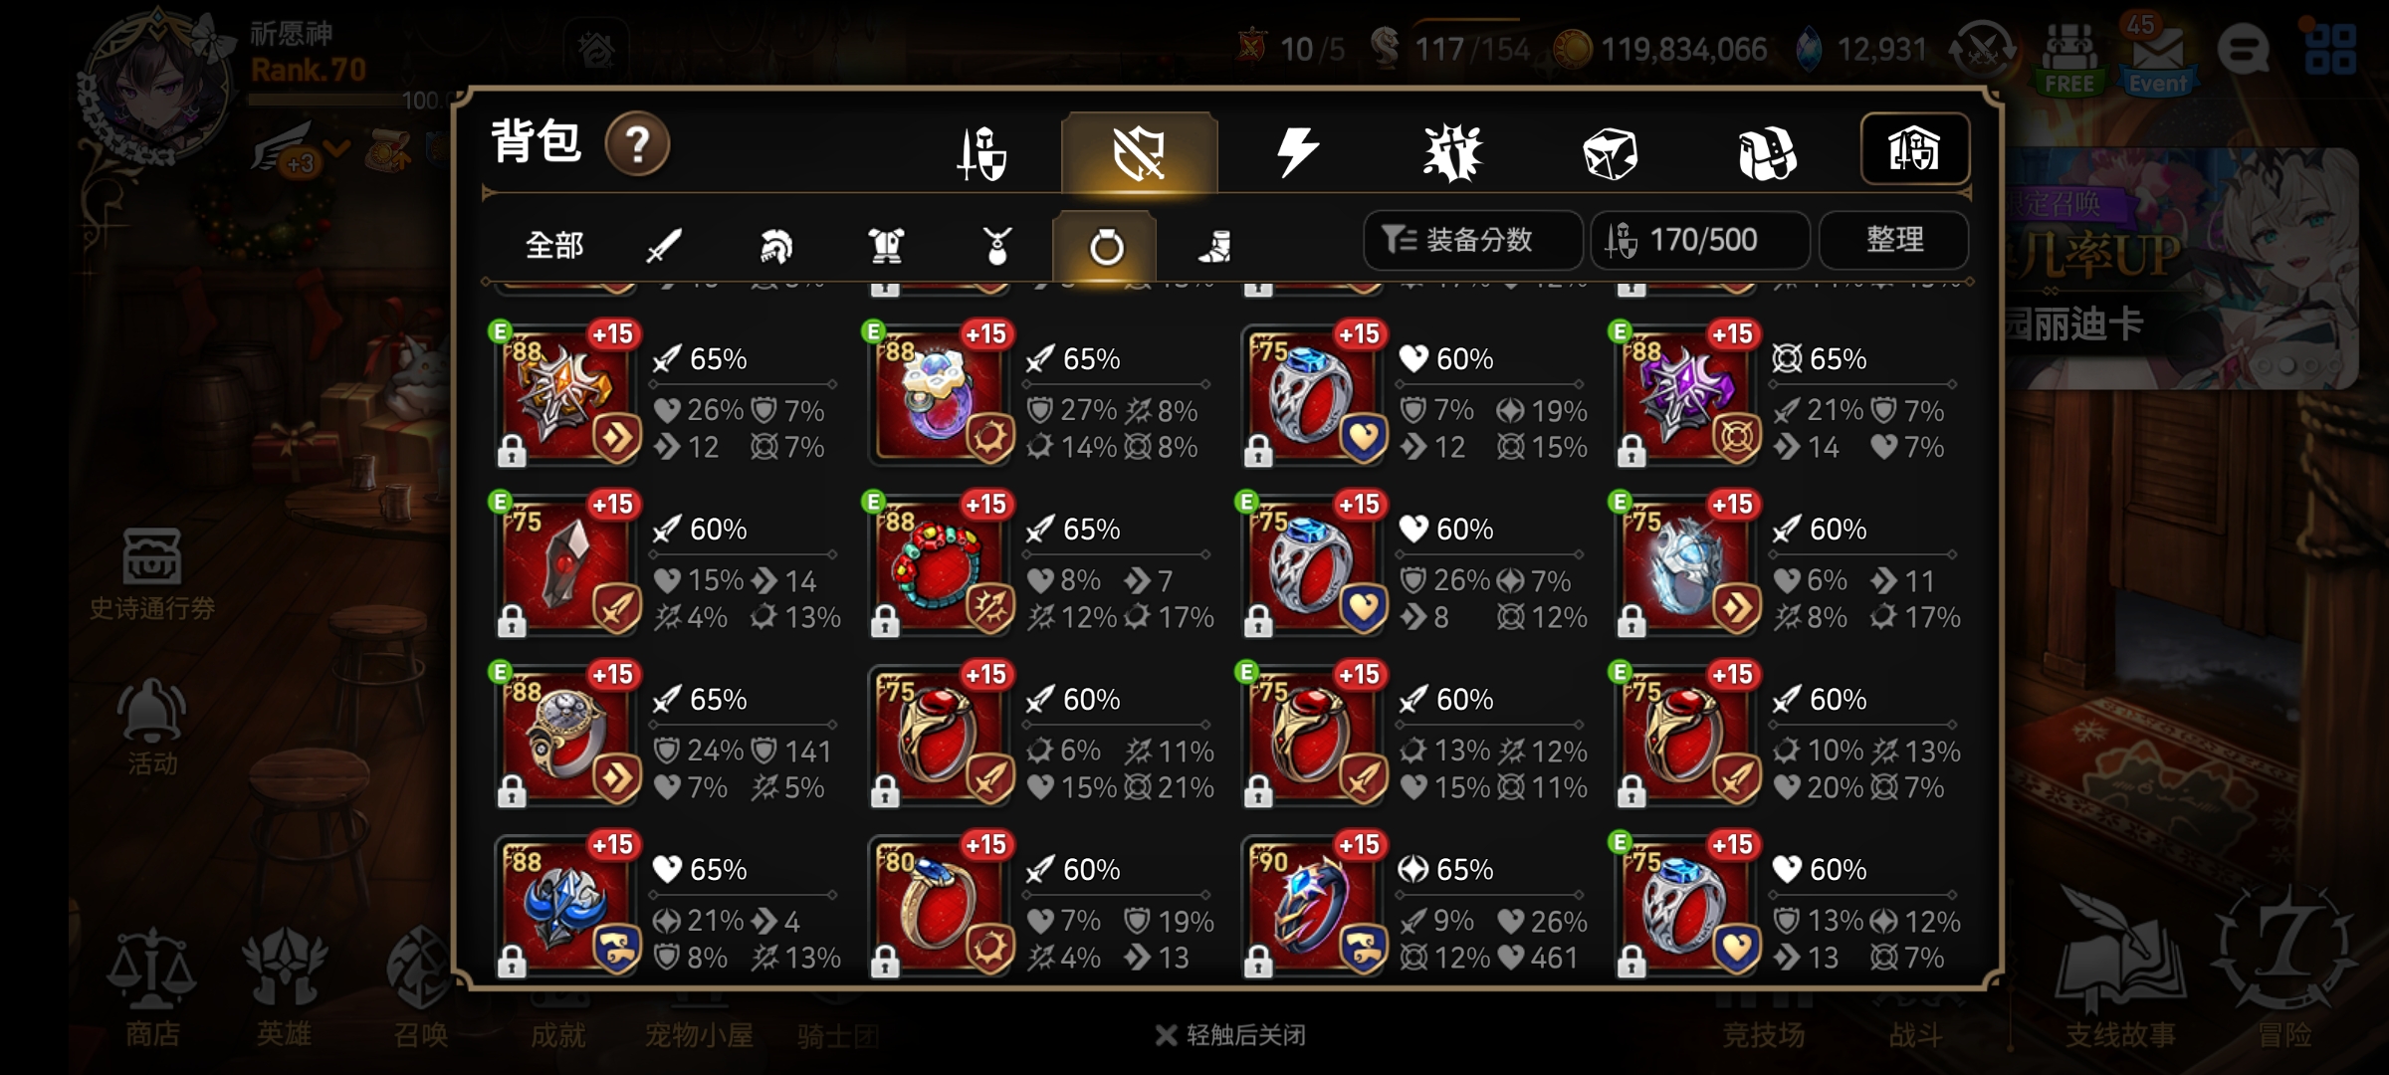
Task: Filter equipment by helmet icon
Action: 775,245
